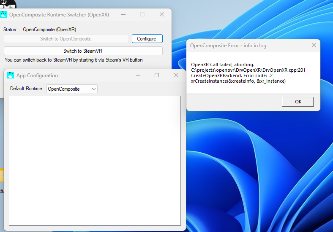Click the OpenComposite Error dialog title
This screenshot has width=333, height=232.
point(228,46)
